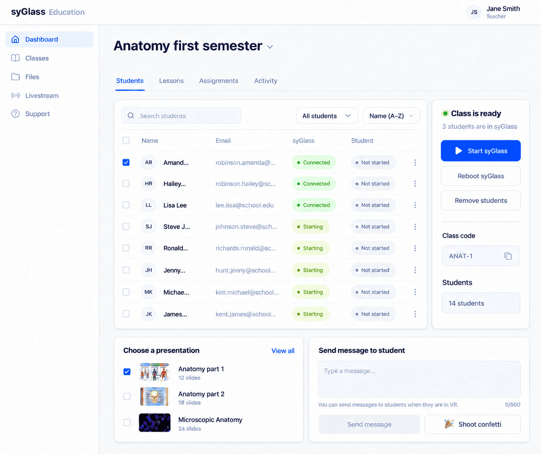Check Michael's row checkbox
The width and height of the screenshot is (541, 454).
[126, 292]
